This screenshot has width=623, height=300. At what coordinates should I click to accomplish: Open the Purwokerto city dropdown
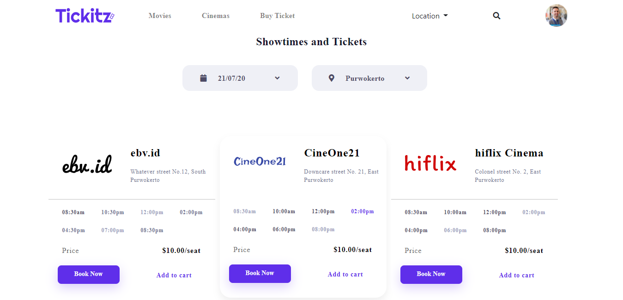pyautogui.click(x=407, y=78)
